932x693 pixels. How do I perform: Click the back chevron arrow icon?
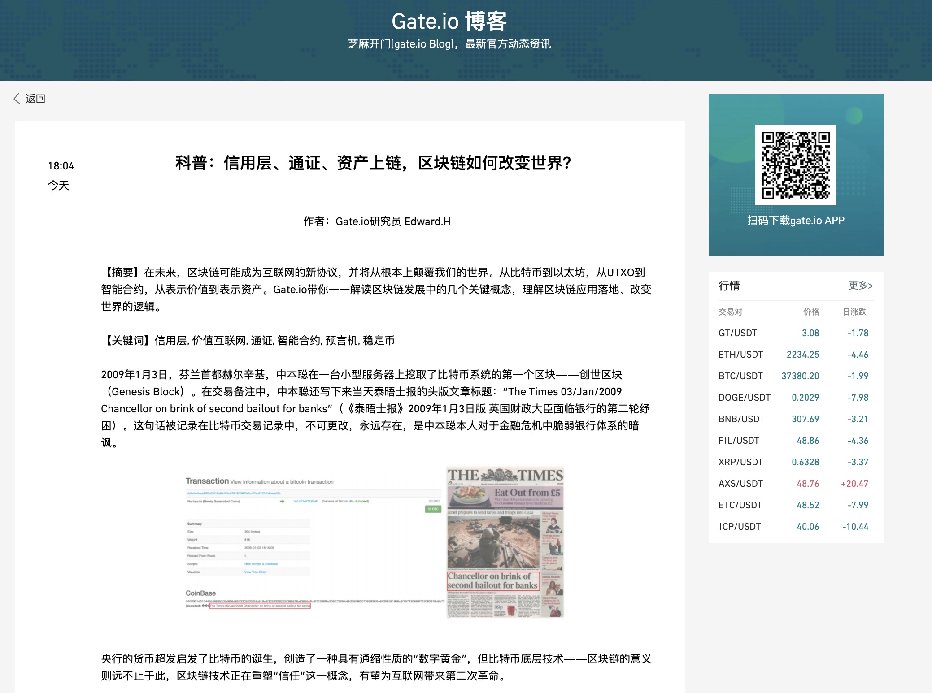click(17, 99)
